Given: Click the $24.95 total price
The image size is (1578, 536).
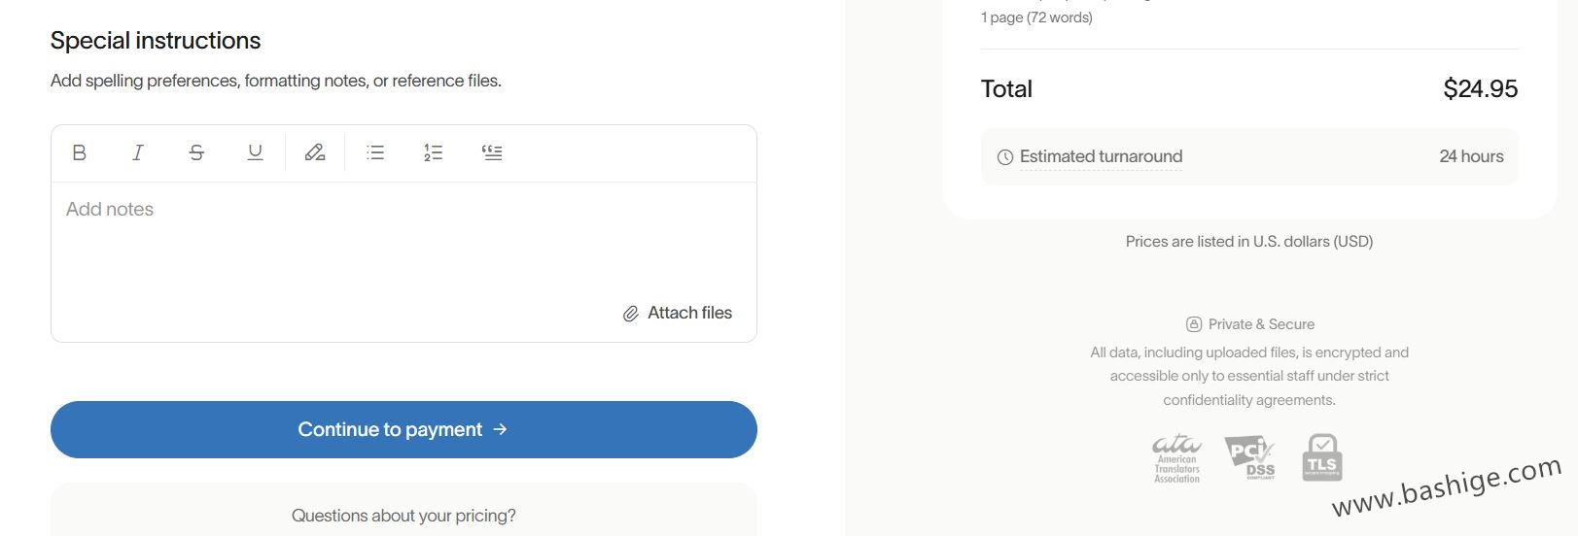Looking at the screenshot, I should click(x=1480, y=89).
